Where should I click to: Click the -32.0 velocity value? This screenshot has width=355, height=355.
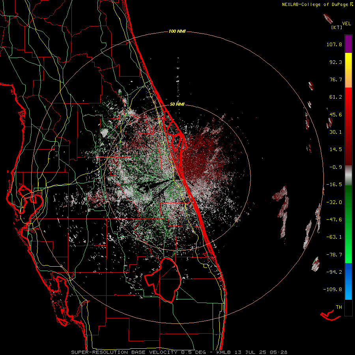coord(334,202)
